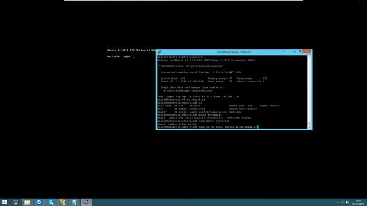
Task: Click the PuTTY window title text
Action: pyautogui.click(x=234, y=52)
